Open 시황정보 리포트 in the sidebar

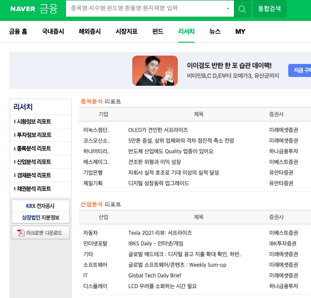coord(34,121)
